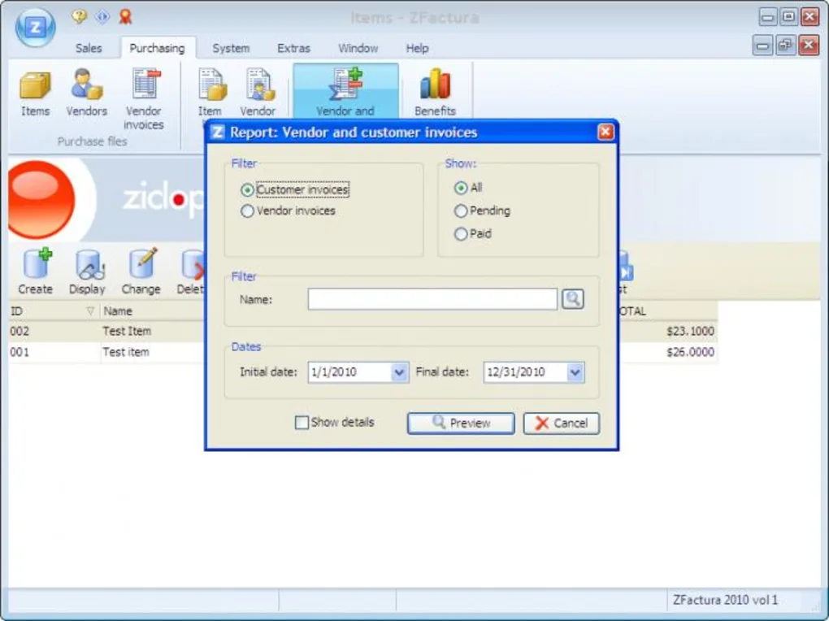Click the Preview button
Viewport: 829px width, 621px height.
[461, 423]
